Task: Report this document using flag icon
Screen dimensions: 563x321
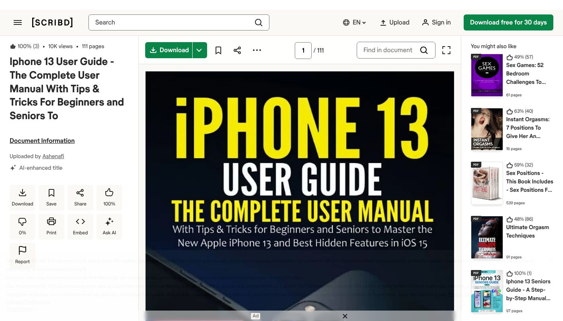Action: 23,255
